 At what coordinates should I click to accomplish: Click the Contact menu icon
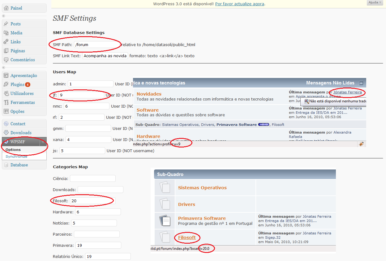6,124
